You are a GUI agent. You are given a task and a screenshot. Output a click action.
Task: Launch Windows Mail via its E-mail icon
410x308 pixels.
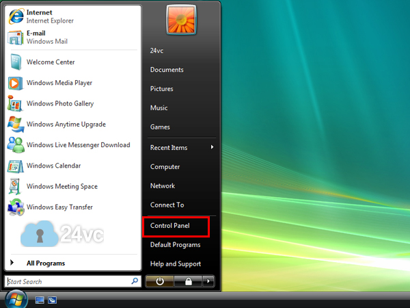[x=16, y=38]
